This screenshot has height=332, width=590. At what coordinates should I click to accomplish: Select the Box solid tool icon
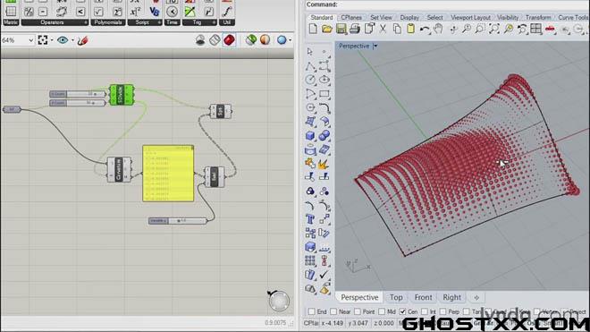click(x=310, y=135)
